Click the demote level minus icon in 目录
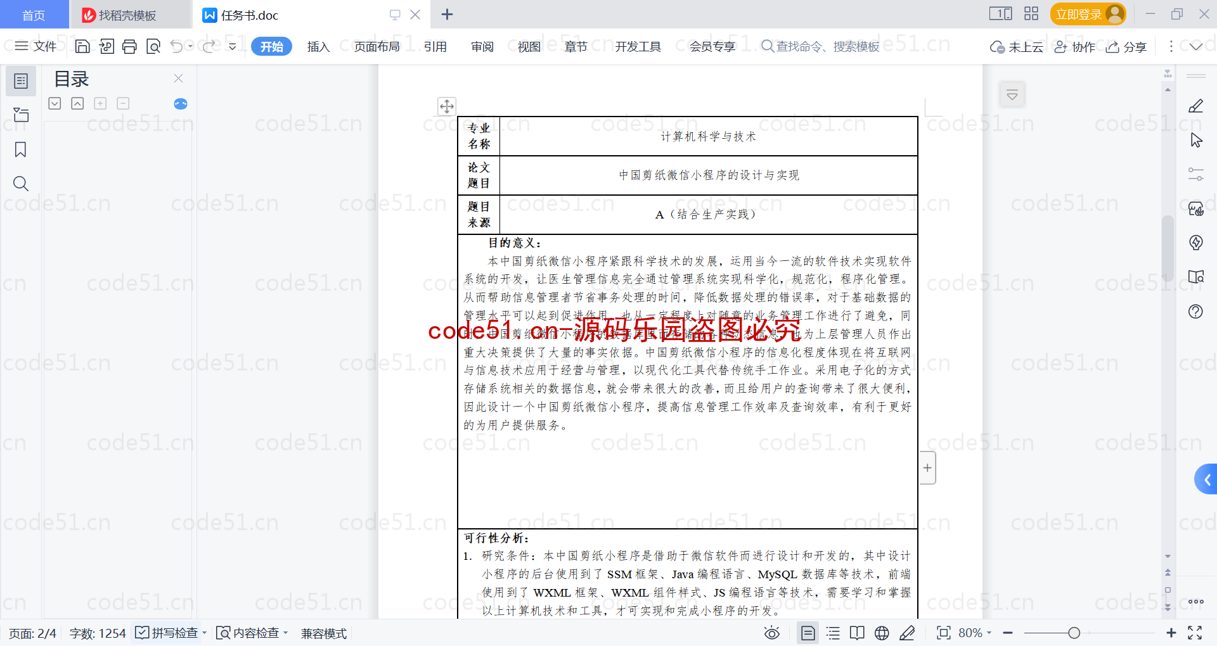The image size is (1217, 646). coord(123,103)
